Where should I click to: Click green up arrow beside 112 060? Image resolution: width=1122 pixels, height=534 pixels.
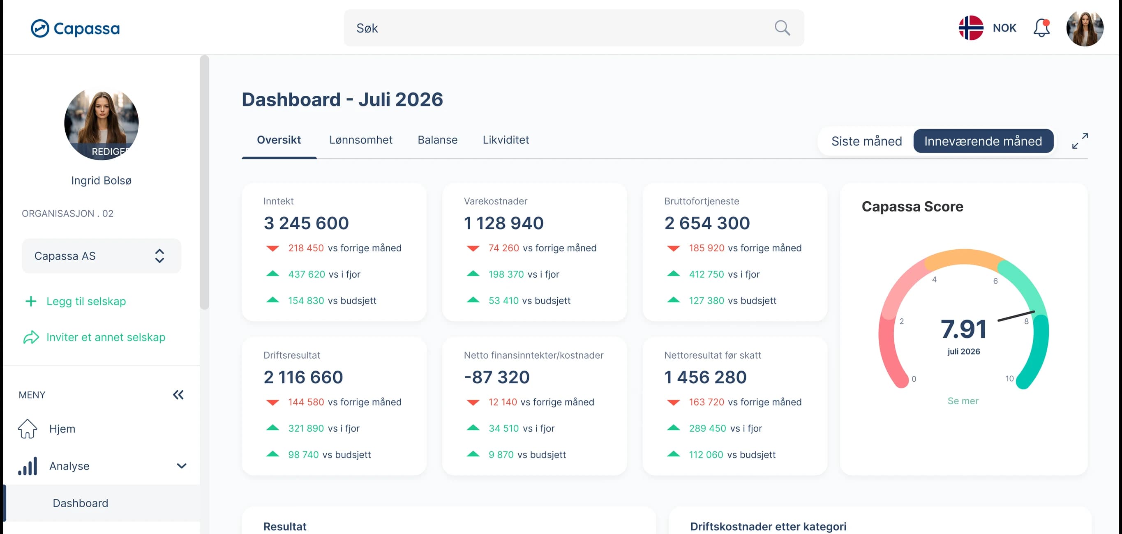[673, 454]
